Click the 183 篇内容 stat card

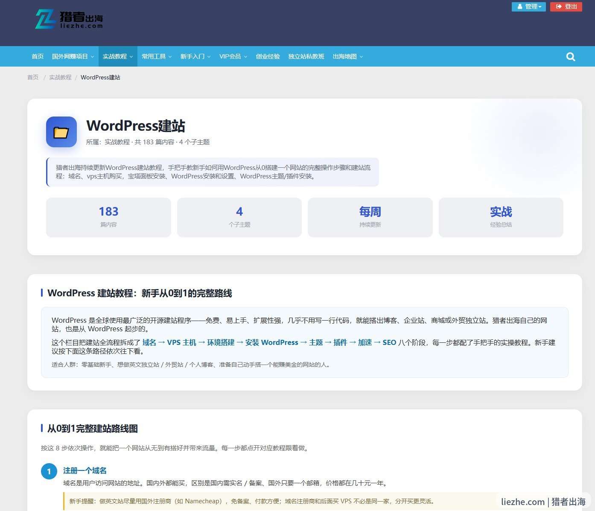coord(108,217)
